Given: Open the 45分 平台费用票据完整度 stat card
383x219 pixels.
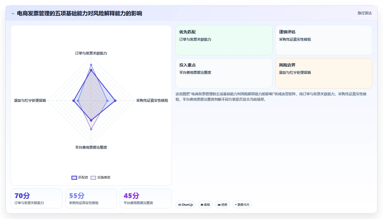Looking at the screenshot, I should click(x=146, y=198).
